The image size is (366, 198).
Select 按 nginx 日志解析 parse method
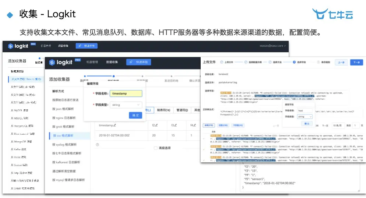(64, 118)
